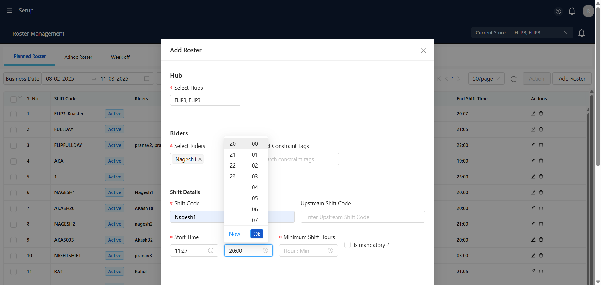Viewport: 601px width, 285px height.
Task: Delete the FLIPFULLDAY roster row
Action: tap(541, 145)
